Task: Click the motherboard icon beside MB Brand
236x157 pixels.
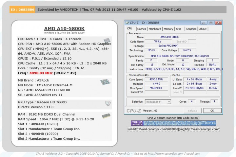Action: coord(105,82)
